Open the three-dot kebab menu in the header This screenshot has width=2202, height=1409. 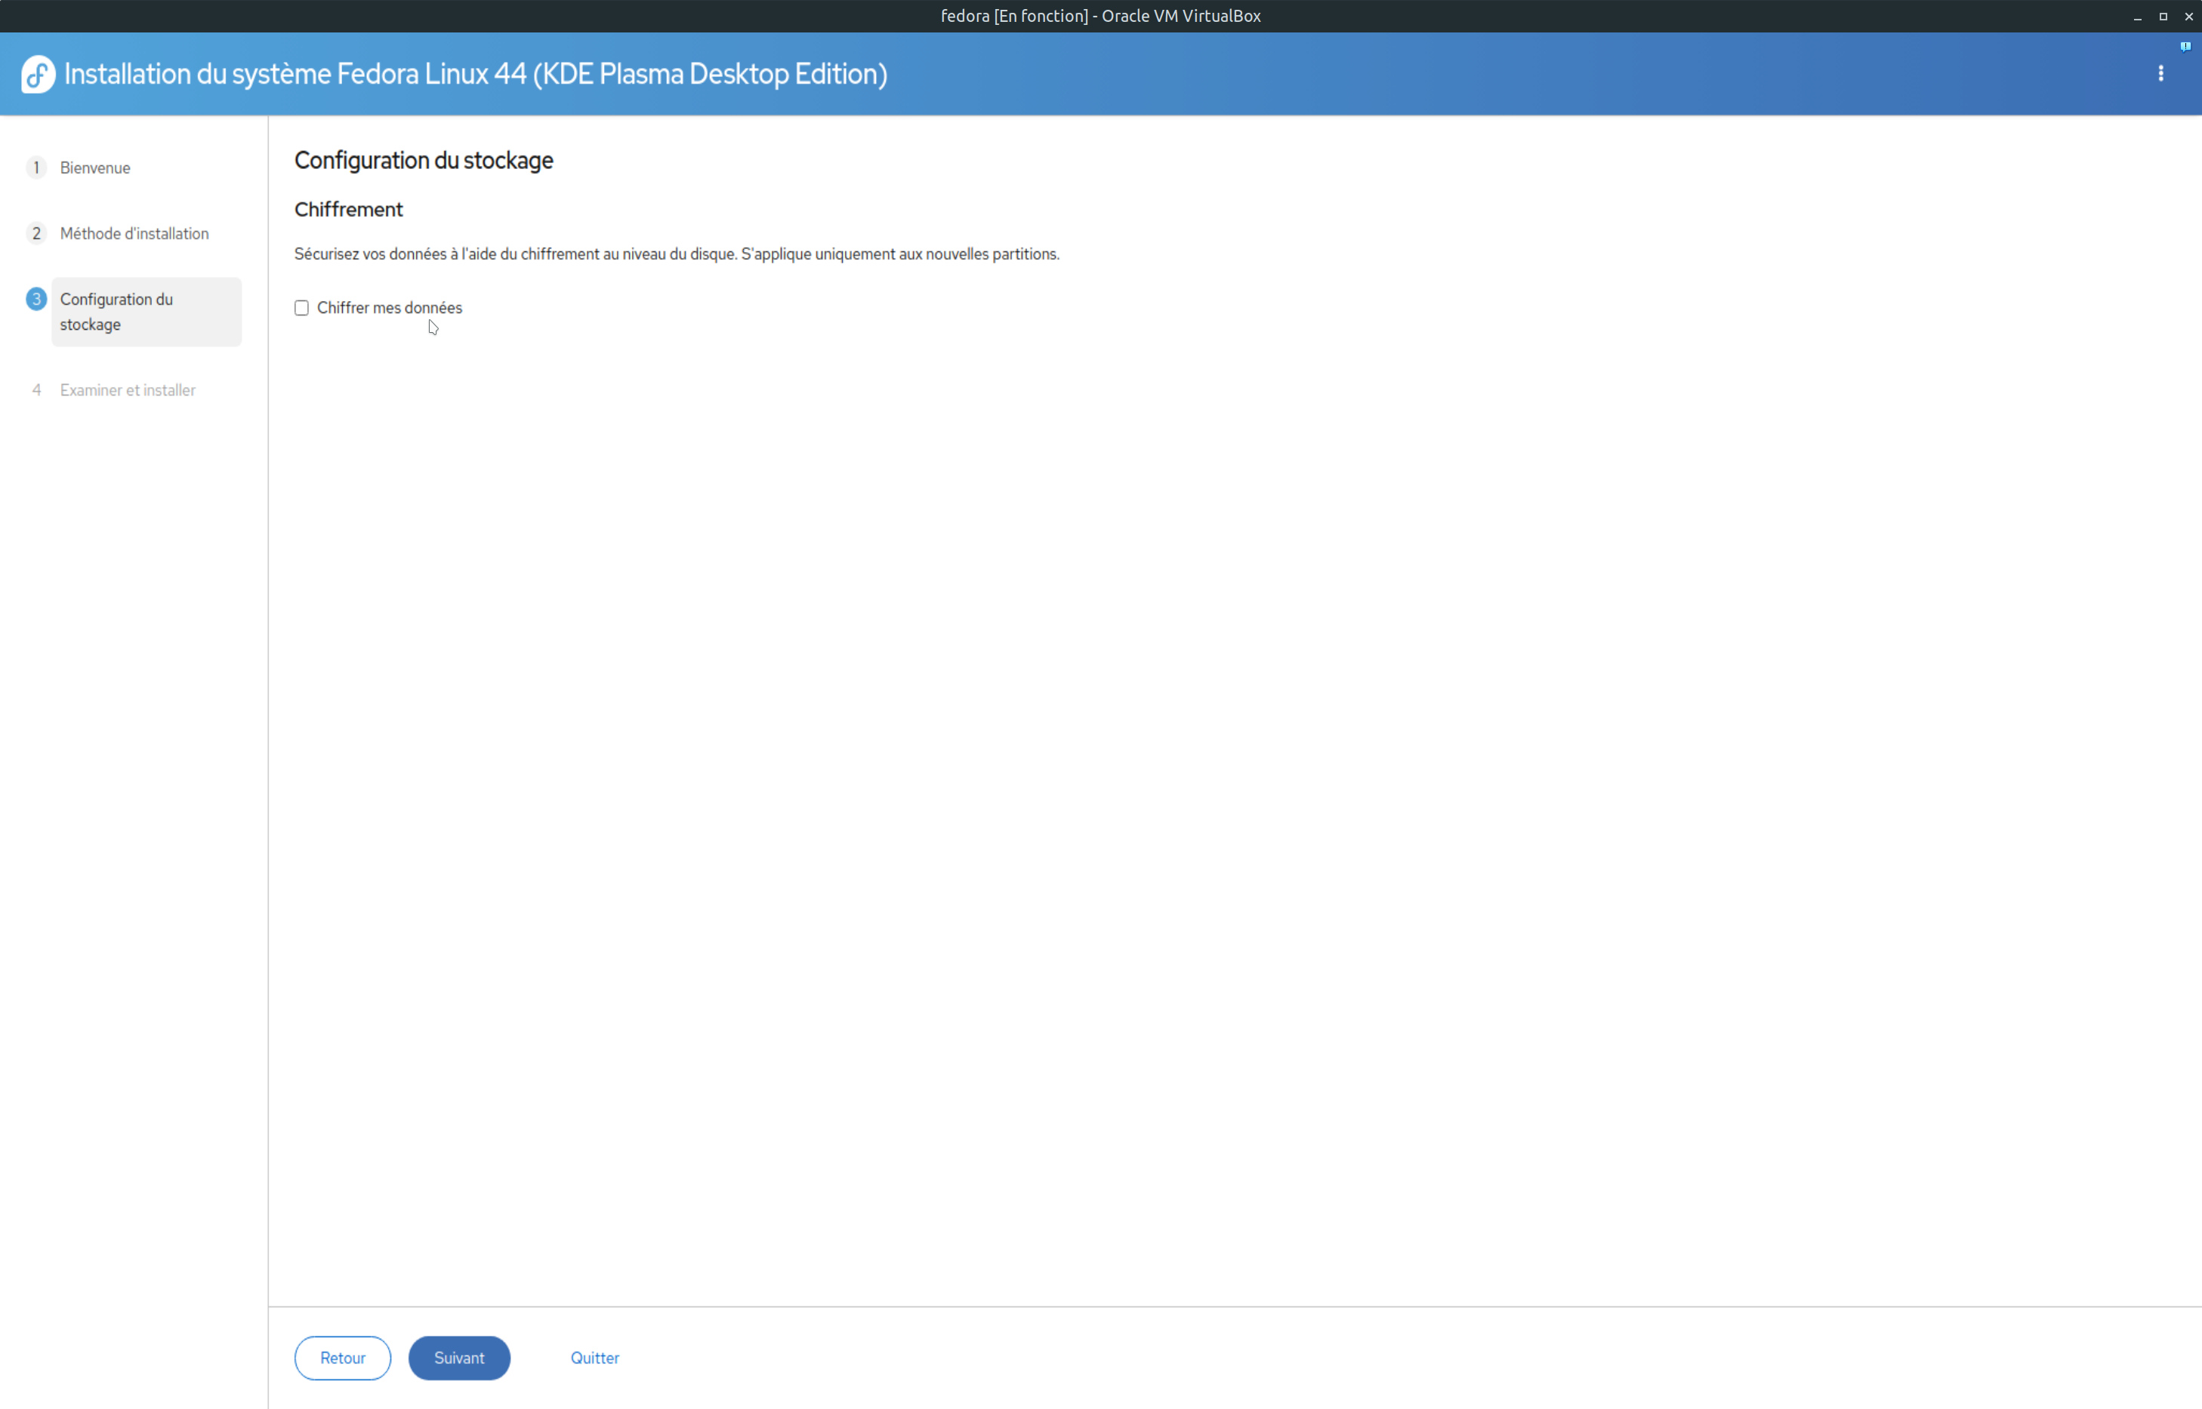[x=2160, y=73]
